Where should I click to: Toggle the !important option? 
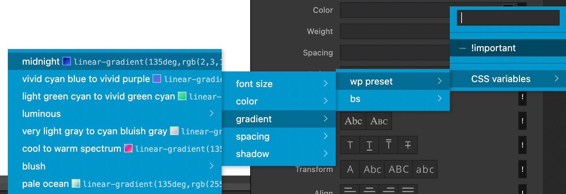click(508, 48)
